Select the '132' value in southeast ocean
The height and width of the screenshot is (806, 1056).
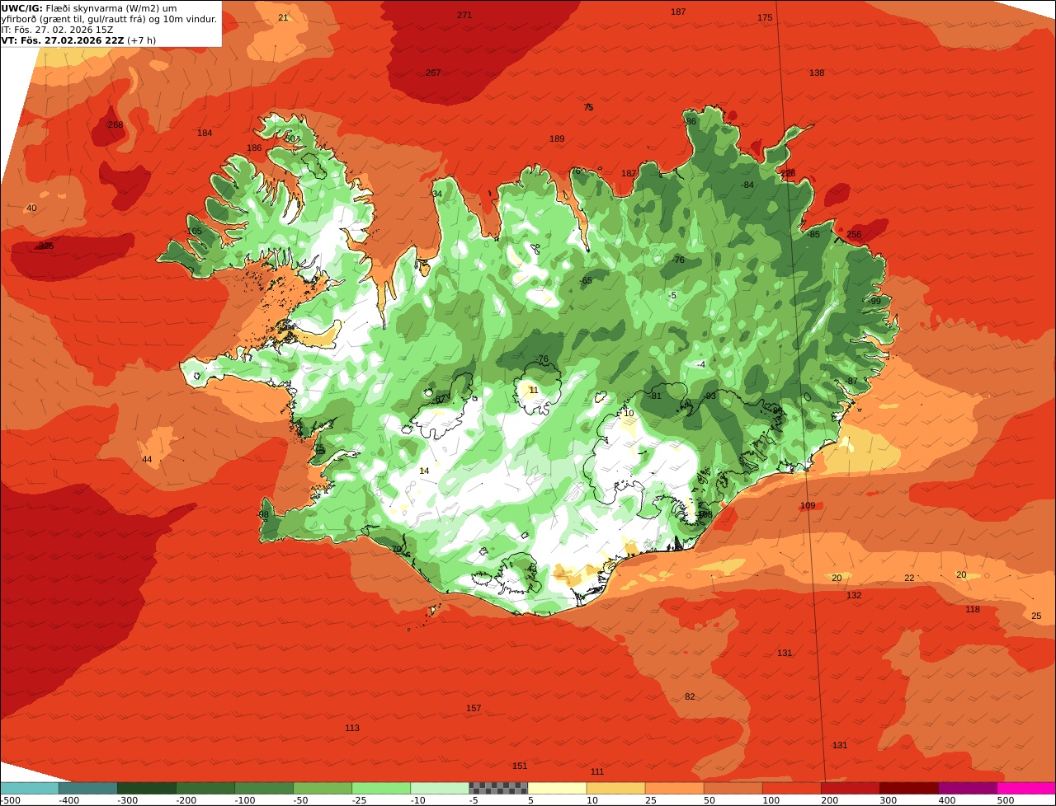854,595
